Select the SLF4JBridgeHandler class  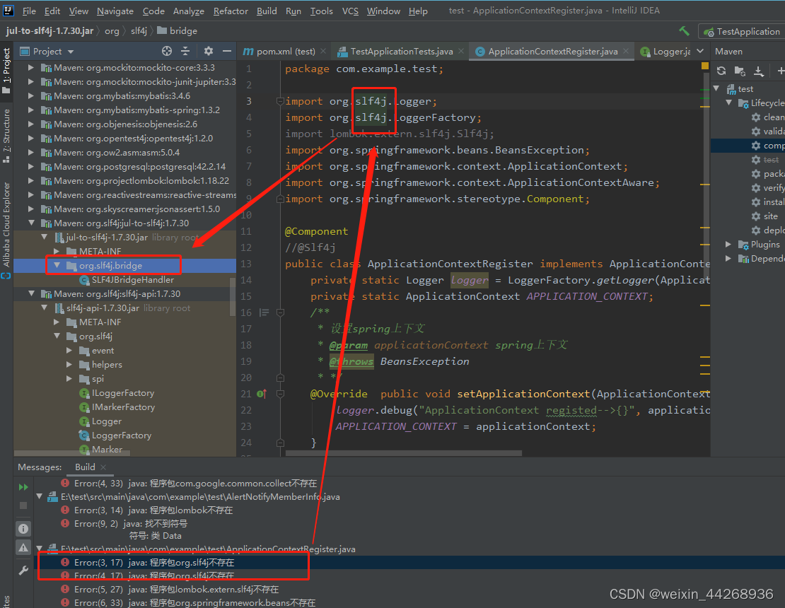point(133,280)
